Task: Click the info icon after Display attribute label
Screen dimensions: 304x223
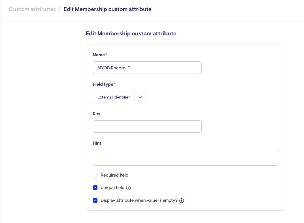Action: (x=182, y=201)
